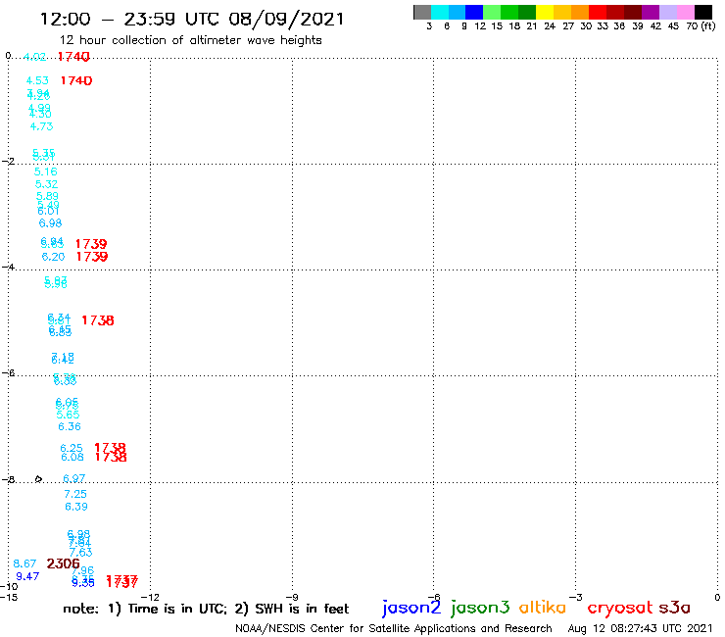Click the wave height value '6.39'
This screenshot has width=725, height=637.
click(x=76, y=507)
